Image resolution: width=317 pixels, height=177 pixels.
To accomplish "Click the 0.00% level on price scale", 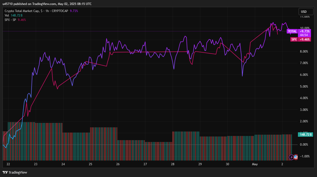I will pyautogui.click(x=305, y=145).
